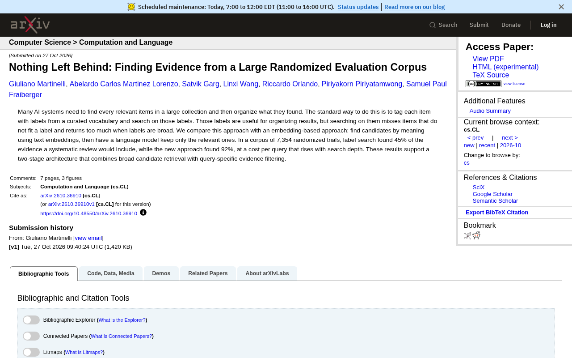The image size is (572, 358).
Task: Click What is Connected Papers? link
Action: [121, 336]
